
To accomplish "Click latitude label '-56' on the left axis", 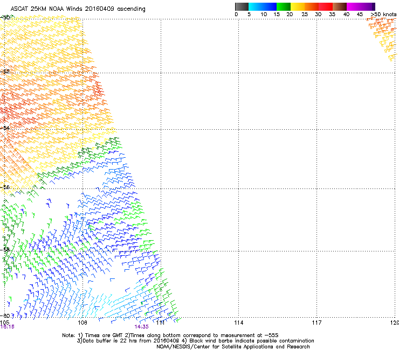I will [x=5, y=187].
